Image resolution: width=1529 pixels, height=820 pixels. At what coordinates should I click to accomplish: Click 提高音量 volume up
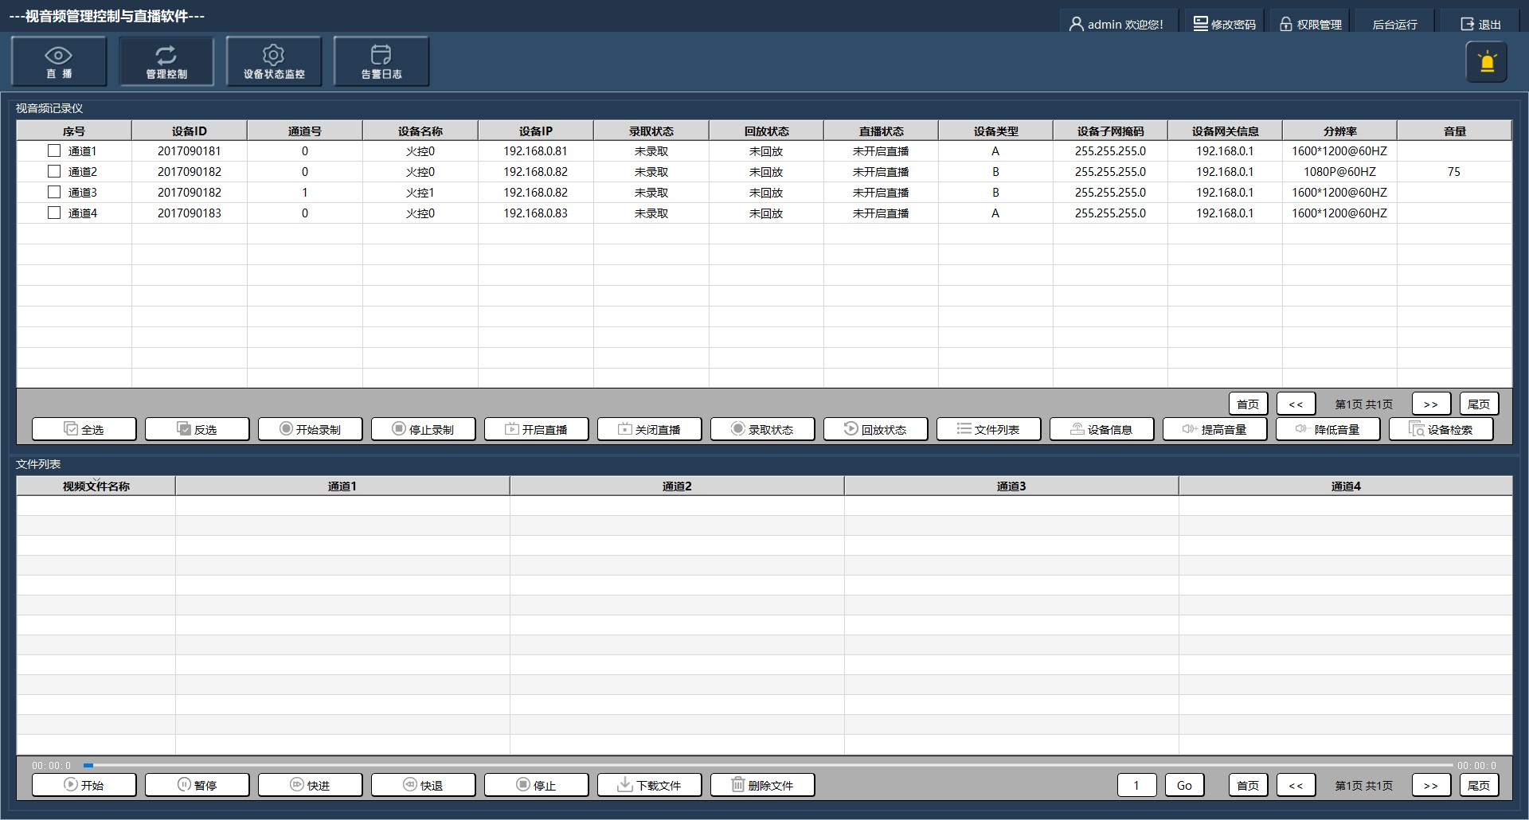pos(1215,429)
